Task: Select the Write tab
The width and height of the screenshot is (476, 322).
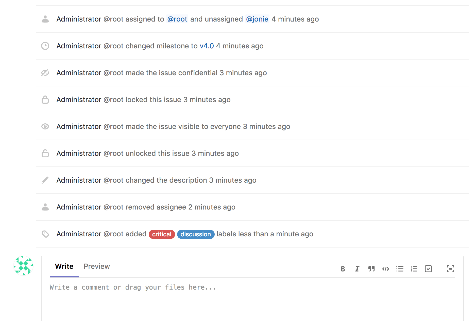Action: click(x=64, y=266)
